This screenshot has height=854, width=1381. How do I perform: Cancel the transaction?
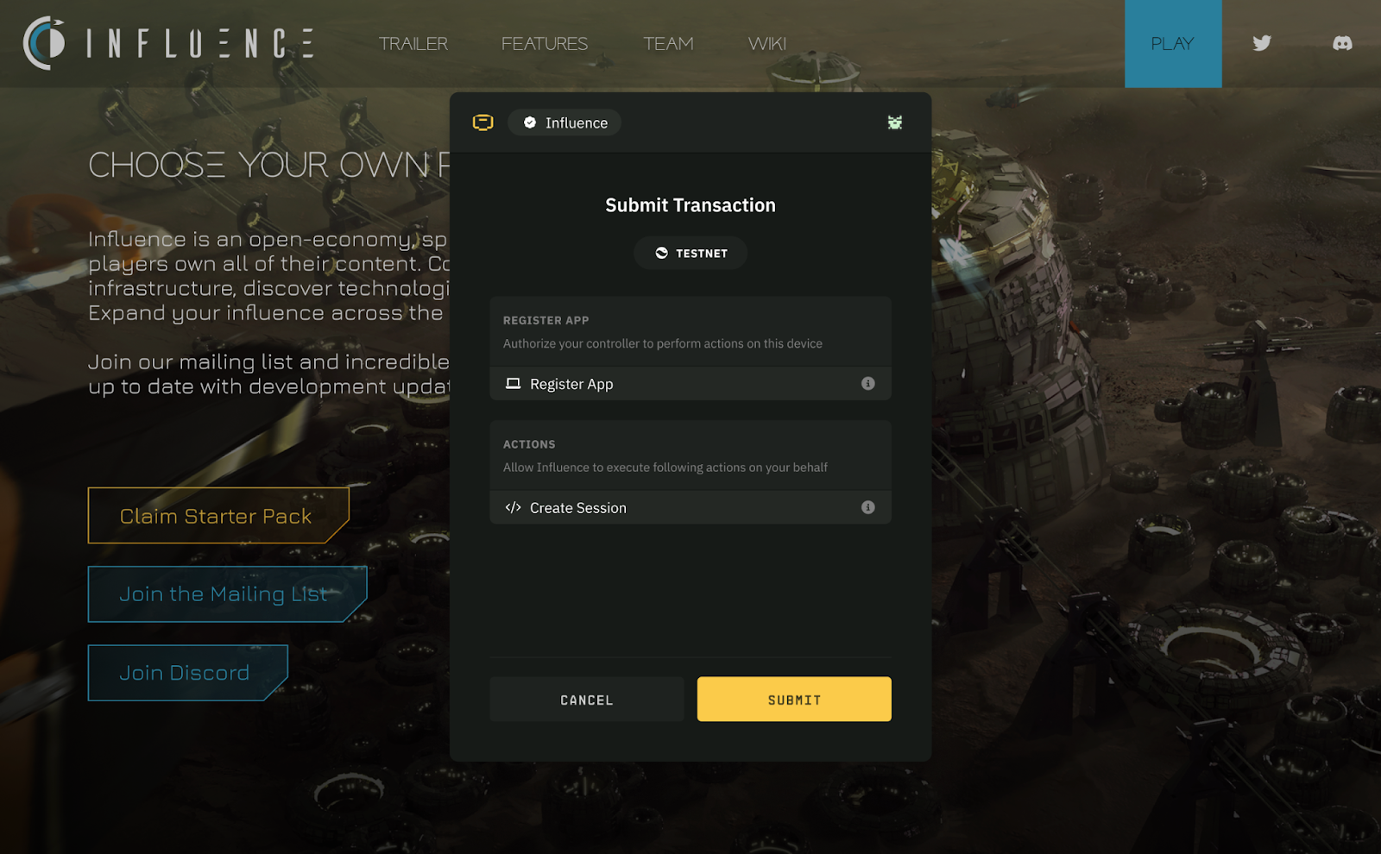587,699
